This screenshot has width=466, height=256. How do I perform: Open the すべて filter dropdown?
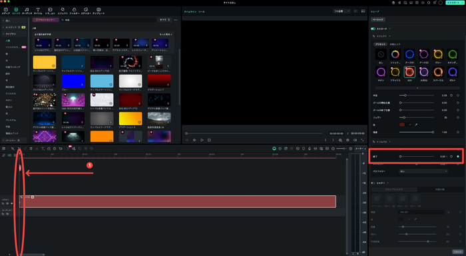164,19
